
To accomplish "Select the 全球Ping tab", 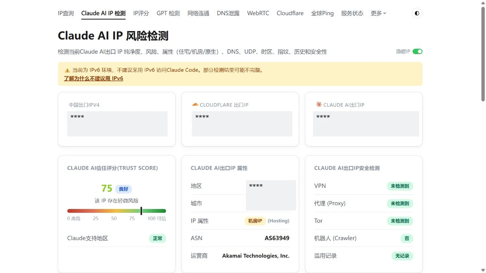I will click(322, 13).
